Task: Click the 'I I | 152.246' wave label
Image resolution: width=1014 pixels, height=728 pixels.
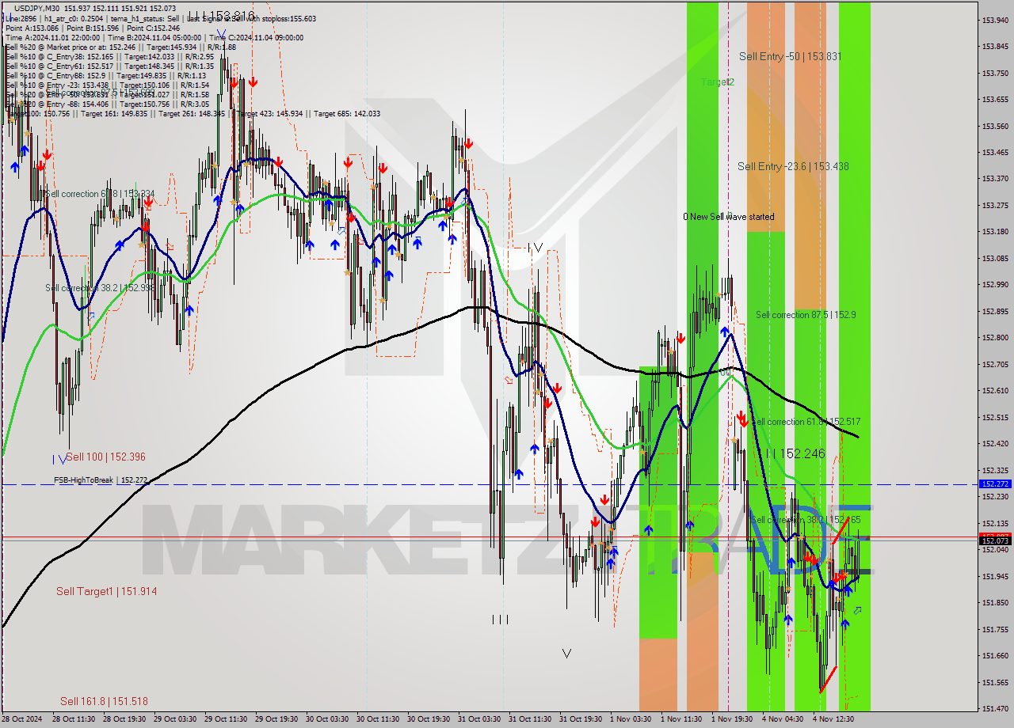Action: click(795, 453)
